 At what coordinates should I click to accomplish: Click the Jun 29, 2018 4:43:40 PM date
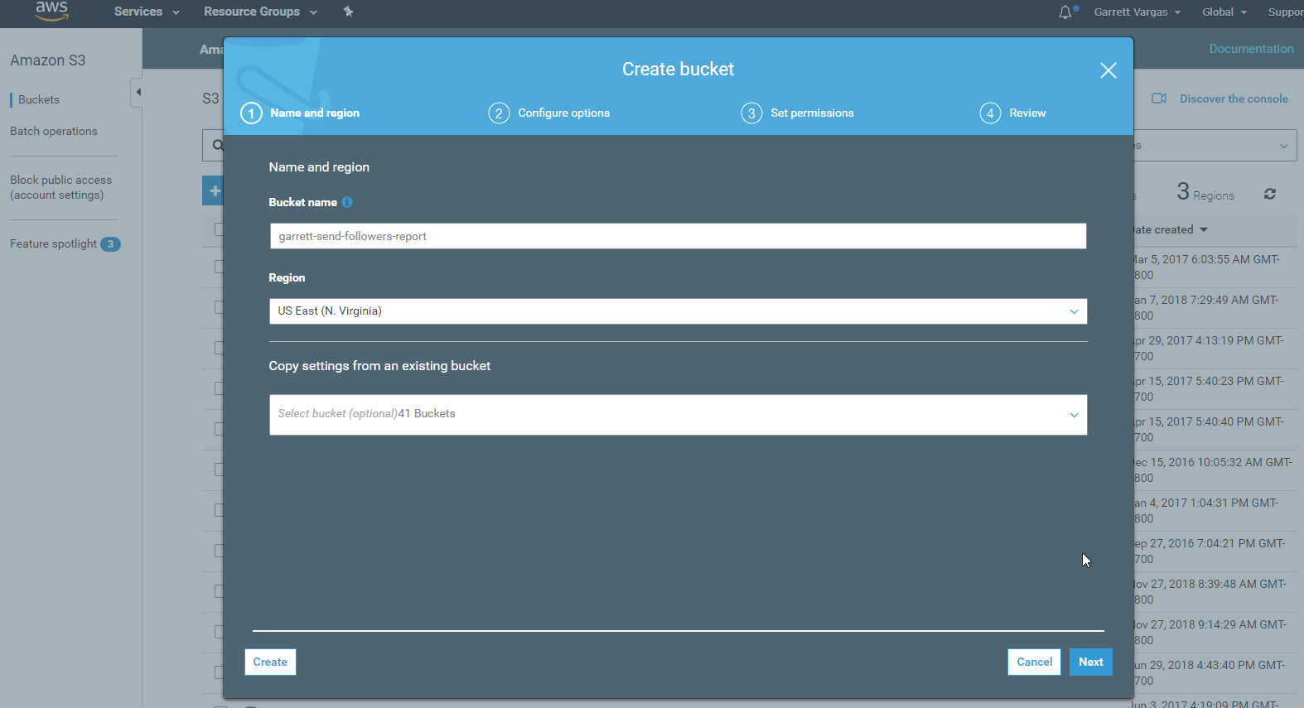(1210, 673)
